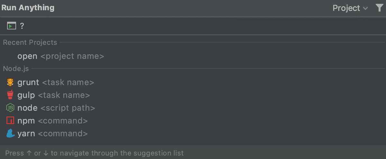Click the green Node.js hexagon icon

(x=10, y=108)
